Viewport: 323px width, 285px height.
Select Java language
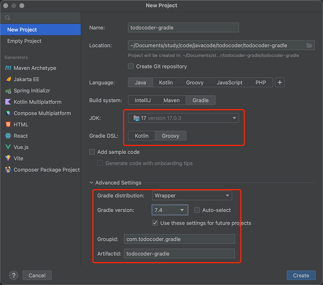coord(141,82)
